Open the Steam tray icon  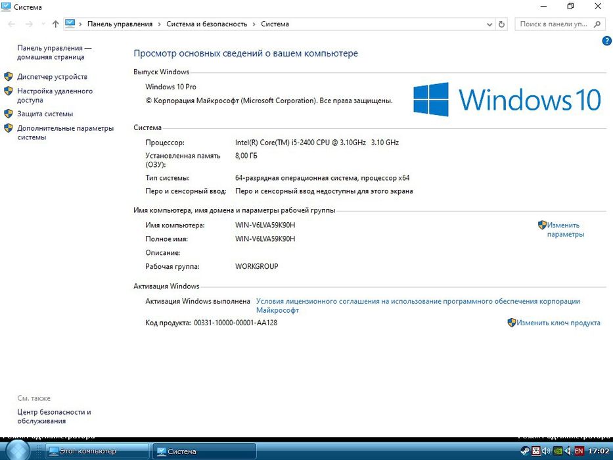(x=525, y=451)
